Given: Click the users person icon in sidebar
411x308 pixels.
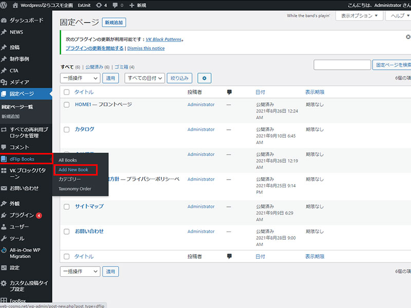Looking at the screenshot, I should click(x=4, y=227).
